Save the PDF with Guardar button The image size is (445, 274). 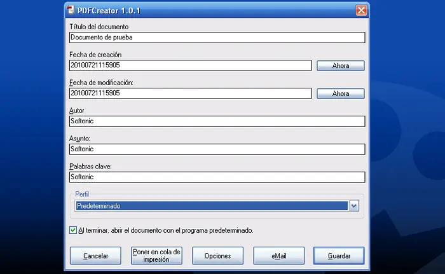pyautogui.click(x=339, y=256)
